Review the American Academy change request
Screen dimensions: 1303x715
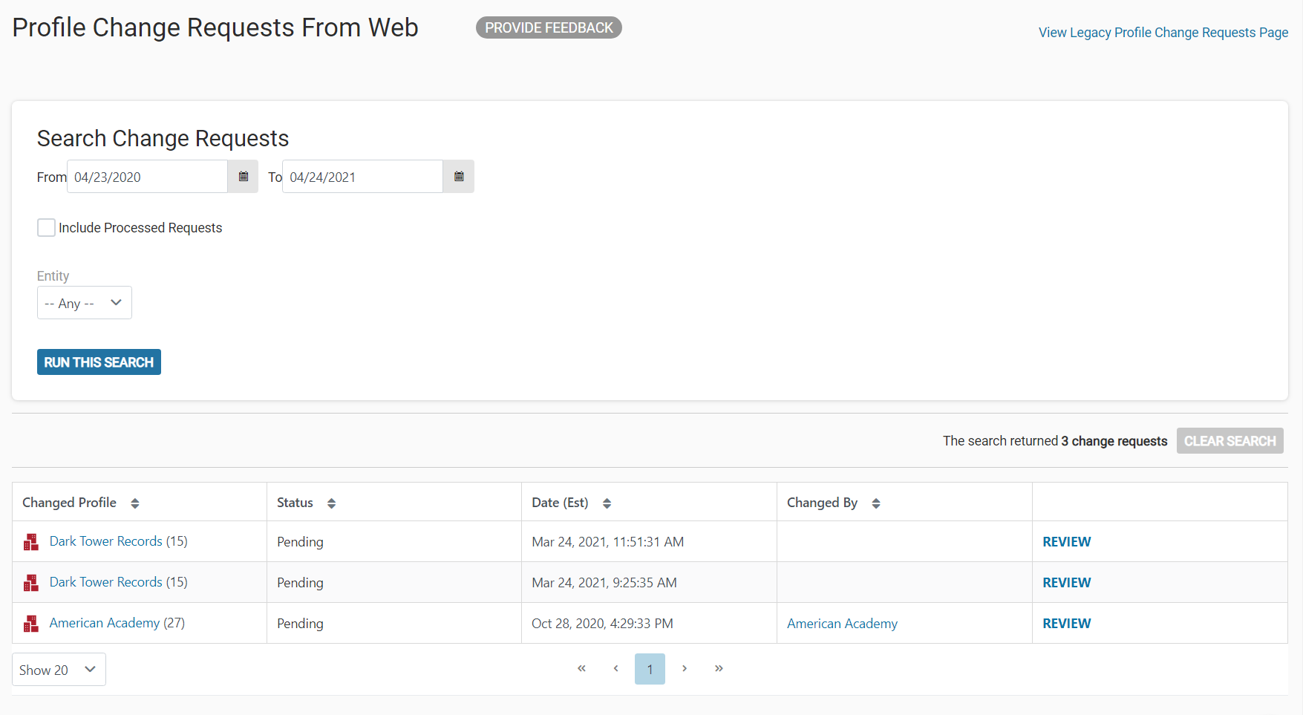[x=1066, y=624]
